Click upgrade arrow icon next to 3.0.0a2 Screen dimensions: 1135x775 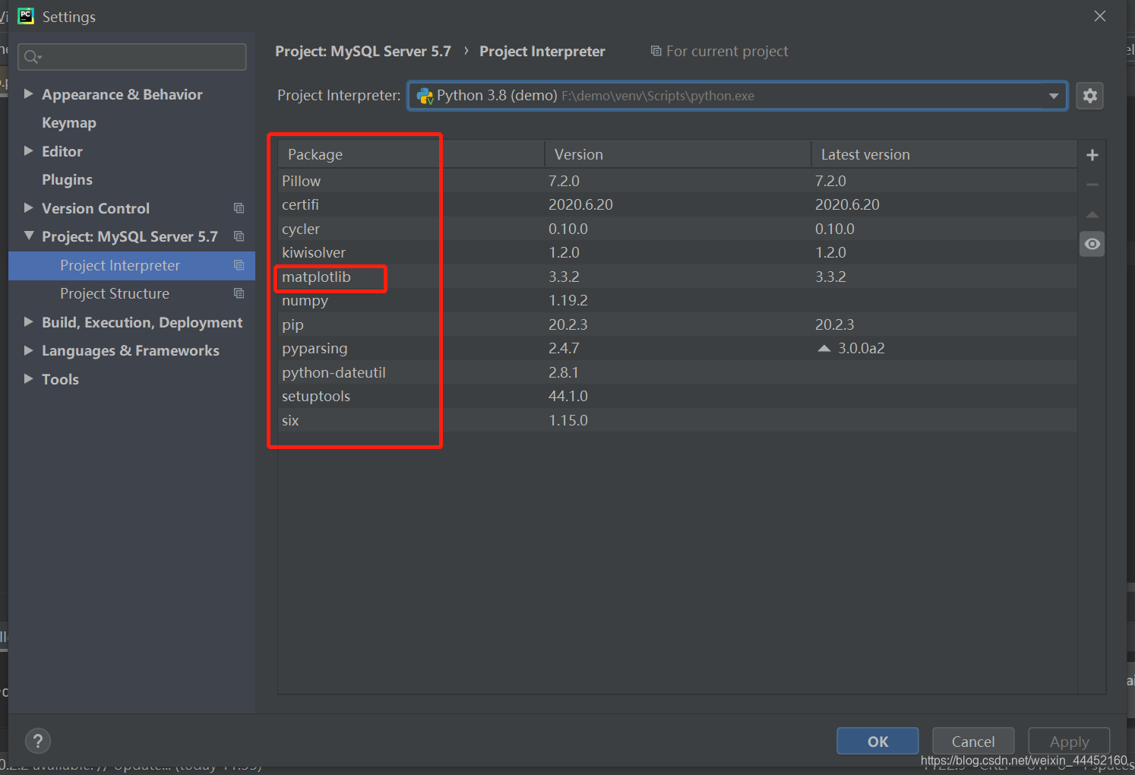pos(824,348)
